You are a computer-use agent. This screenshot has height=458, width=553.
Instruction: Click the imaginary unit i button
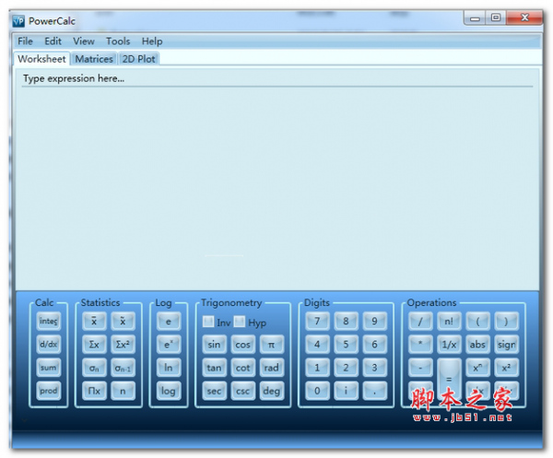click(346, 391)
